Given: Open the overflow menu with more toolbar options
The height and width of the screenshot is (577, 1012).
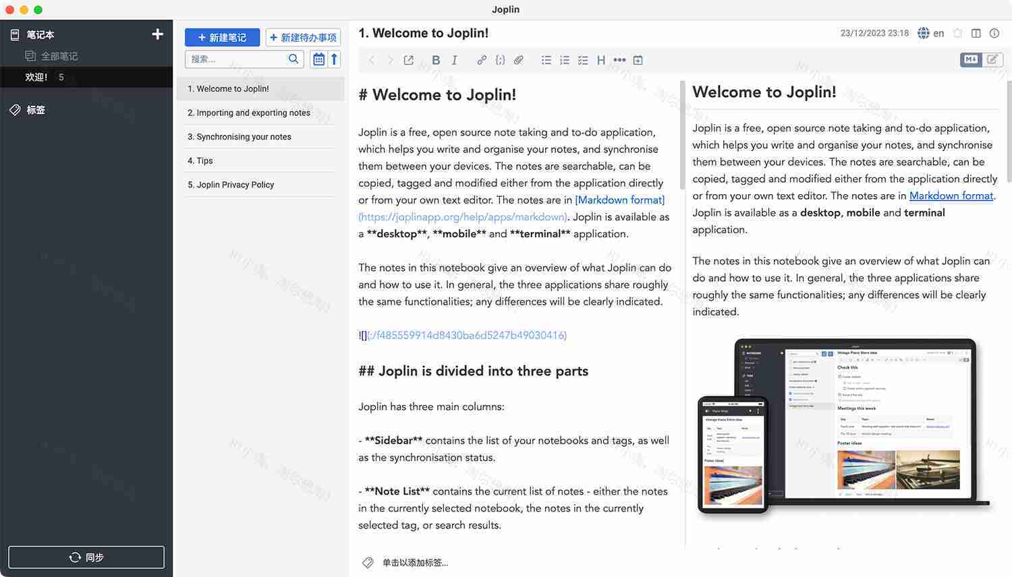Looking at the screenshot, I should coord(619,60).
